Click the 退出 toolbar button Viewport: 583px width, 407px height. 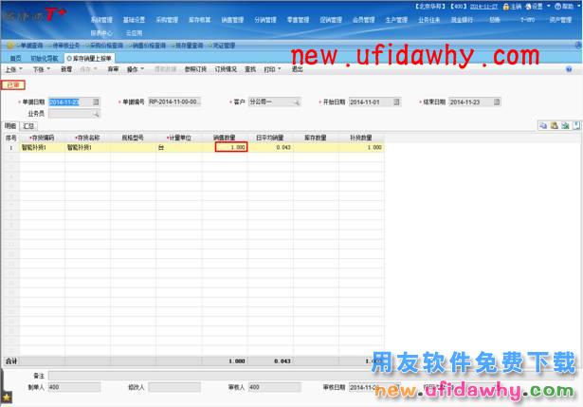click(297, 69)
